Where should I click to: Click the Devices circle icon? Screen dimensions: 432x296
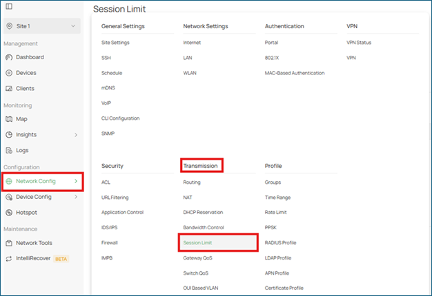[x=9, y=73]
